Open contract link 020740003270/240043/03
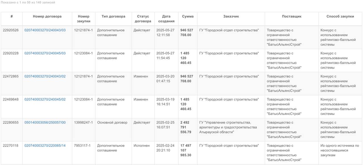The width and height of the screenshot is (363, 165). (x=45, y=30)
